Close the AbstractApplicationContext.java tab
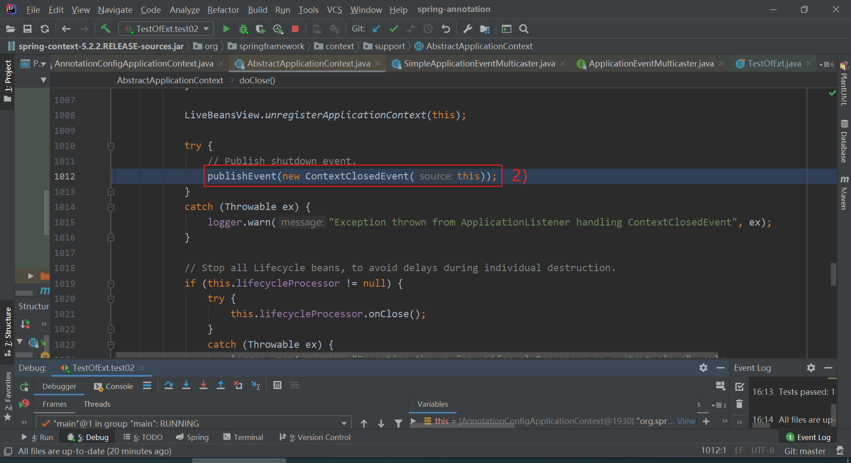This screenshot has height=463, width=851. 378,64
